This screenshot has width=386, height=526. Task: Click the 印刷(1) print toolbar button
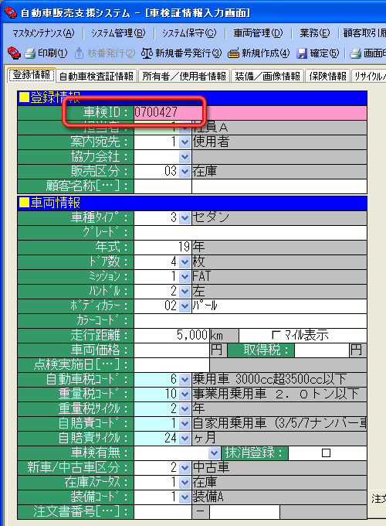pyautogui.click(x=46, y=53)
